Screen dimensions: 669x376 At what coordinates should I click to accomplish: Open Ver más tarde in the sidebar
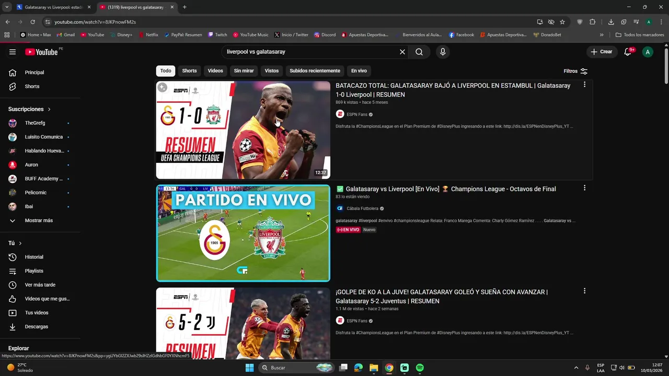[40, 285]
